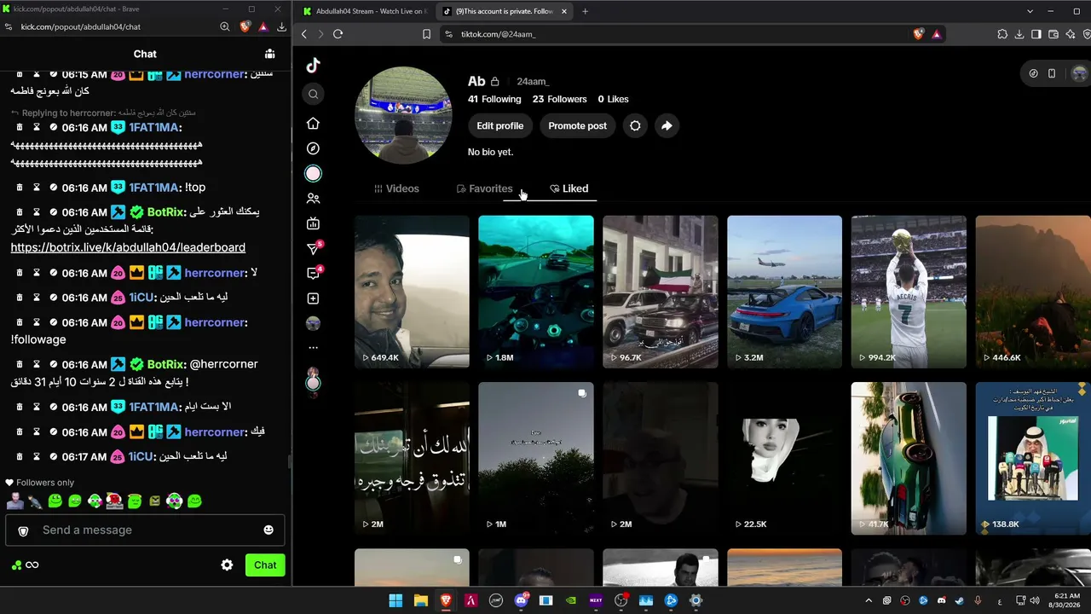Open the video with 22.5K views
The width and height of the screenshot is (1091, 614).
pos(784,459)
